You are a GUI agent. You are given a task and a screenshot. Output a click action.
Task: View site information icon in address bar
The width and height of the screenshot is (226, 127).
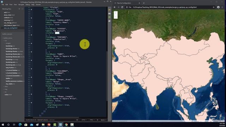[127, 7]
